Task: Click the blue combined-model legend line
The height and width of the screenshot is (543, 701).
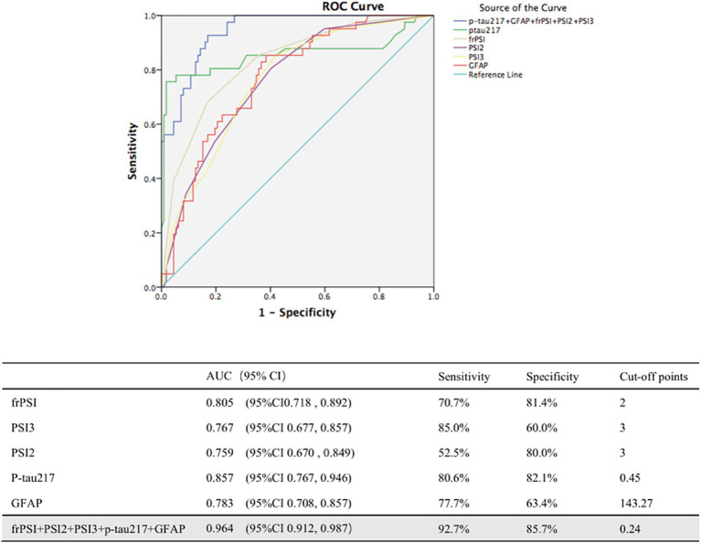Action: pyautogui.click(x=460, y=21)
